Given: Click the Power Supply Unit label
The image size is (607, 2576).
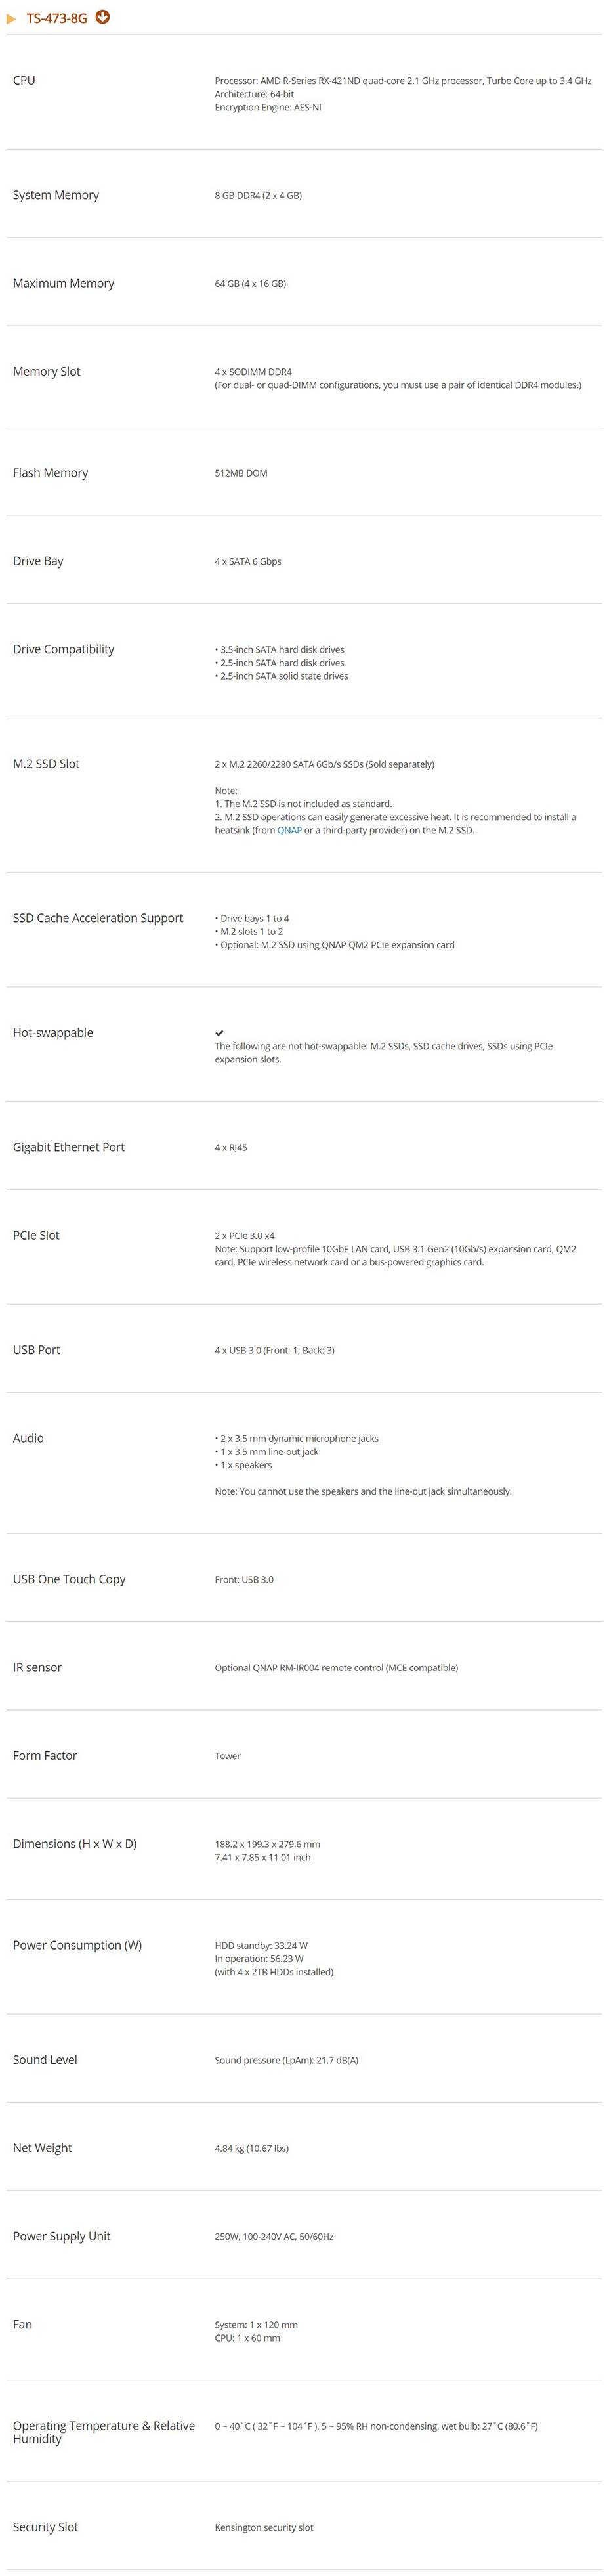Looking at the screenshot, I should click(62, 2236).
